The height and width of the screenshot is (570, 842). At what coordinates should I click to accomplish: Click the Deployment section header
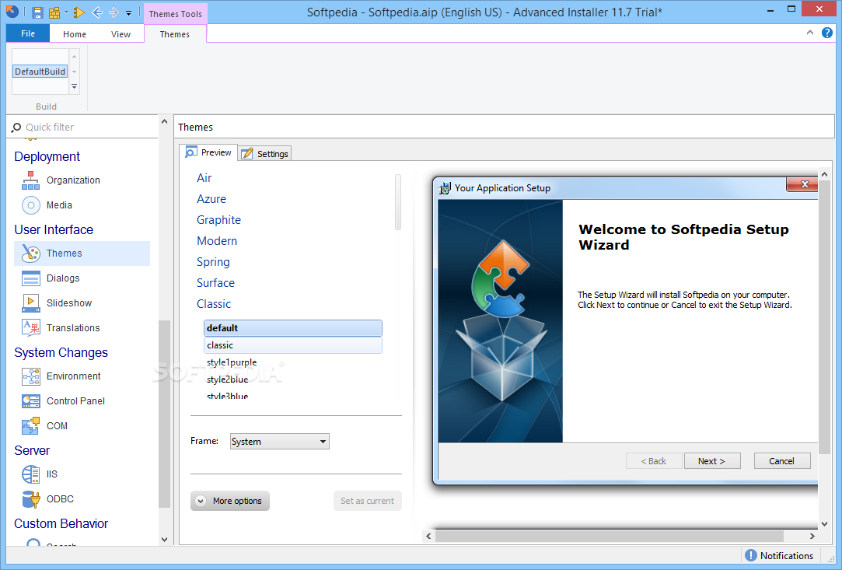pos(47,156)
